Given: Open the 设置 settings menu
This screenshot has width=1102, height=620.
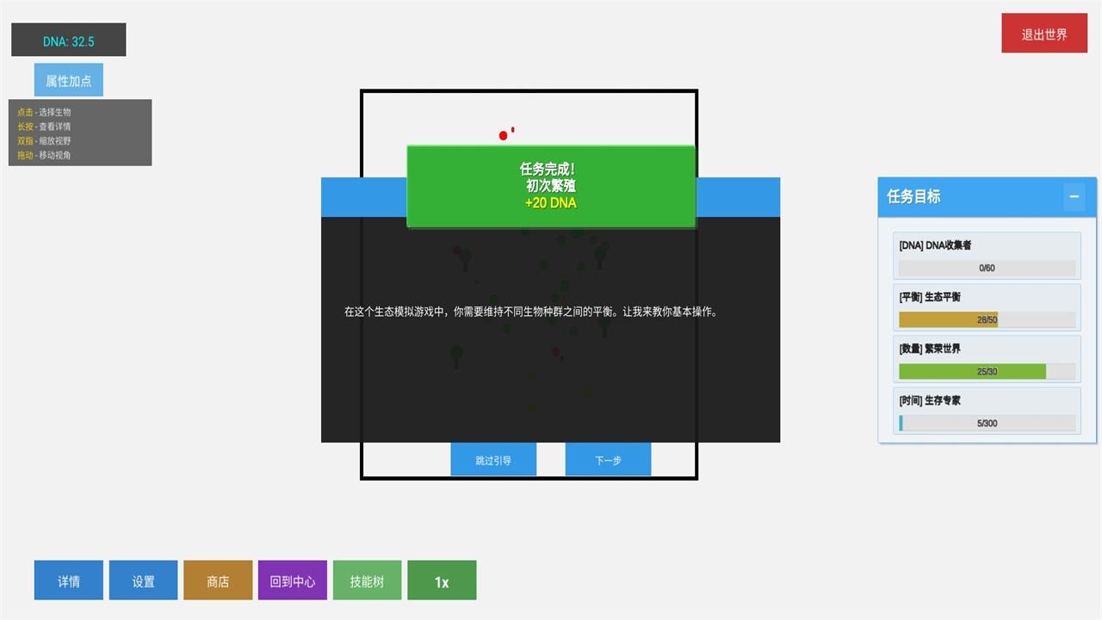Looking at the screenshot, I should coord(143,581).
